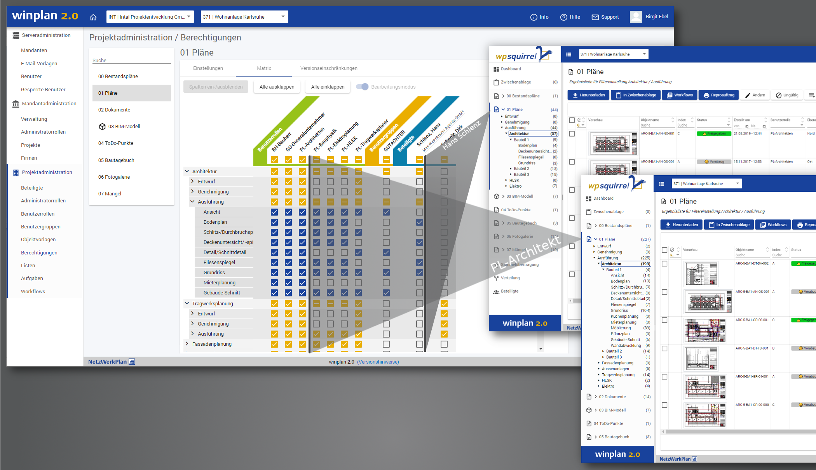This screenshot has width=816, height=470.
Task: Open the Birgit Ebel user avatar
Action: [636, 17]
